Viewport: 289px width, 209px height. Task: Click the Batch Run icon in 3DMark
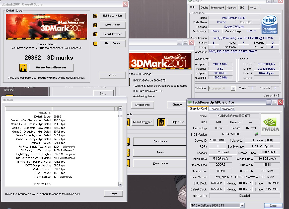[x=161, y=122]
